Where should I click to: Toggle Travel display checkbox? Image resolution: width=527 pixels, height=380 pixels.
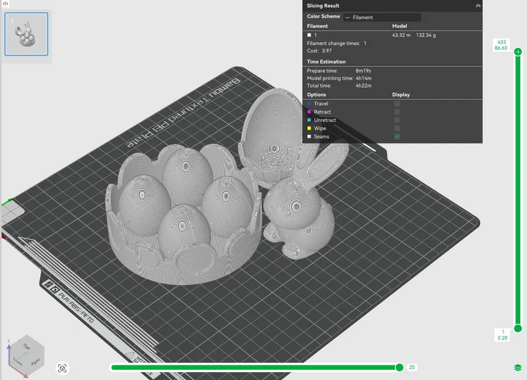(397, 103)
